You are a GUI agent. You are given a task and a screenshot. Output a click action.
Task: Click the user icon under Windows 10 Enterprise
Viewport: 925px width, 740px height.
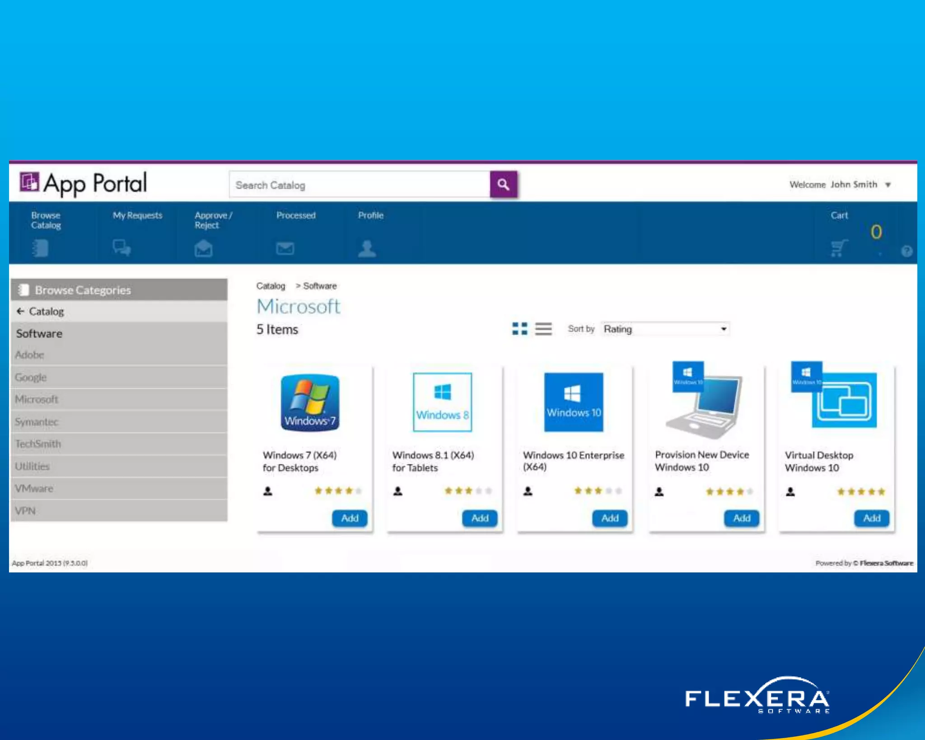click(528, 491)
